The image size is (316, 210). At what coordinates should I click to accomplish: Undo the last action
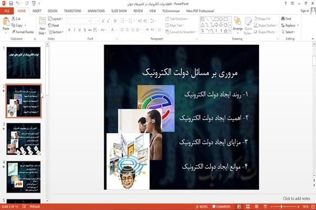click(x=18, y=3)
